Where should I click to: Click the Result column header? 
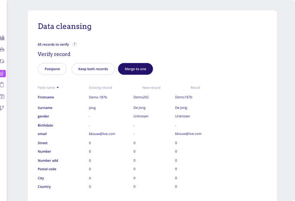pyautogui.click(x=195, y=88)
